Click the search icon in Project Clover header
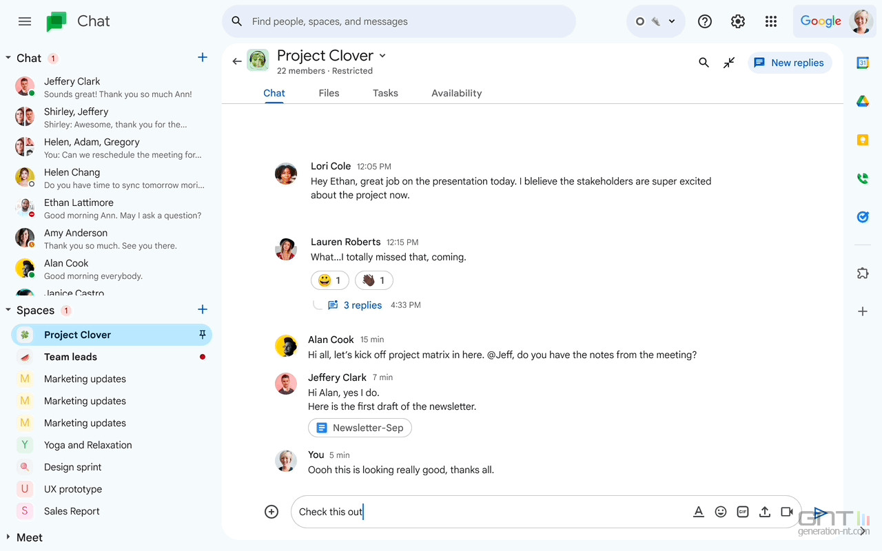 pos(704,62)
